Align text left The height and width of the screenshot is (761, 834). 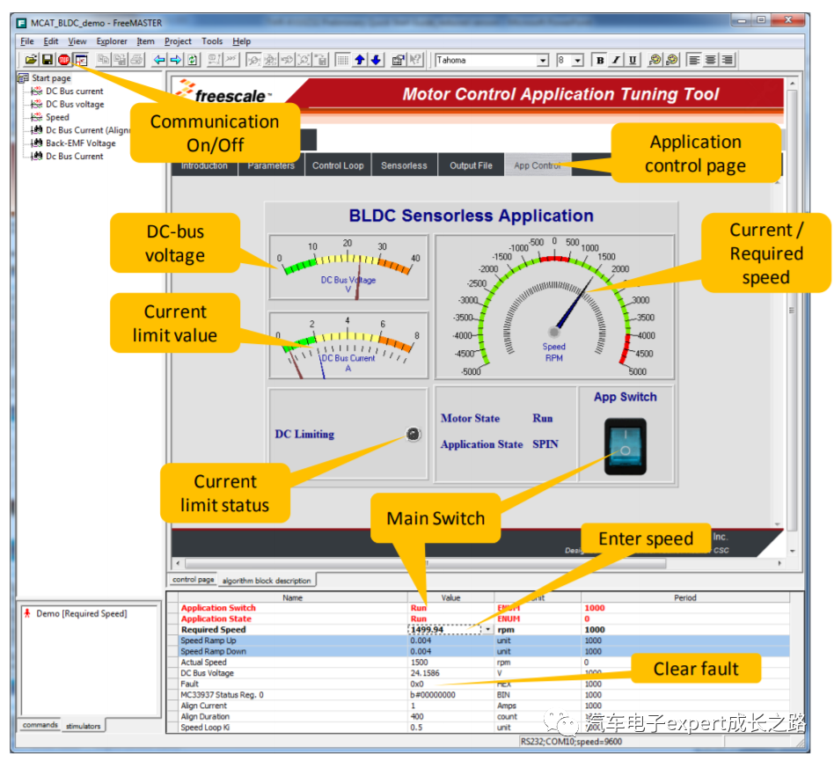click(694, 60)
